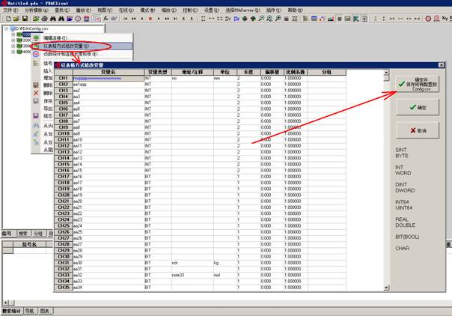Collapse the D:\PDA\Config.csv tree root
452x316 pixels.
[7, 29]
